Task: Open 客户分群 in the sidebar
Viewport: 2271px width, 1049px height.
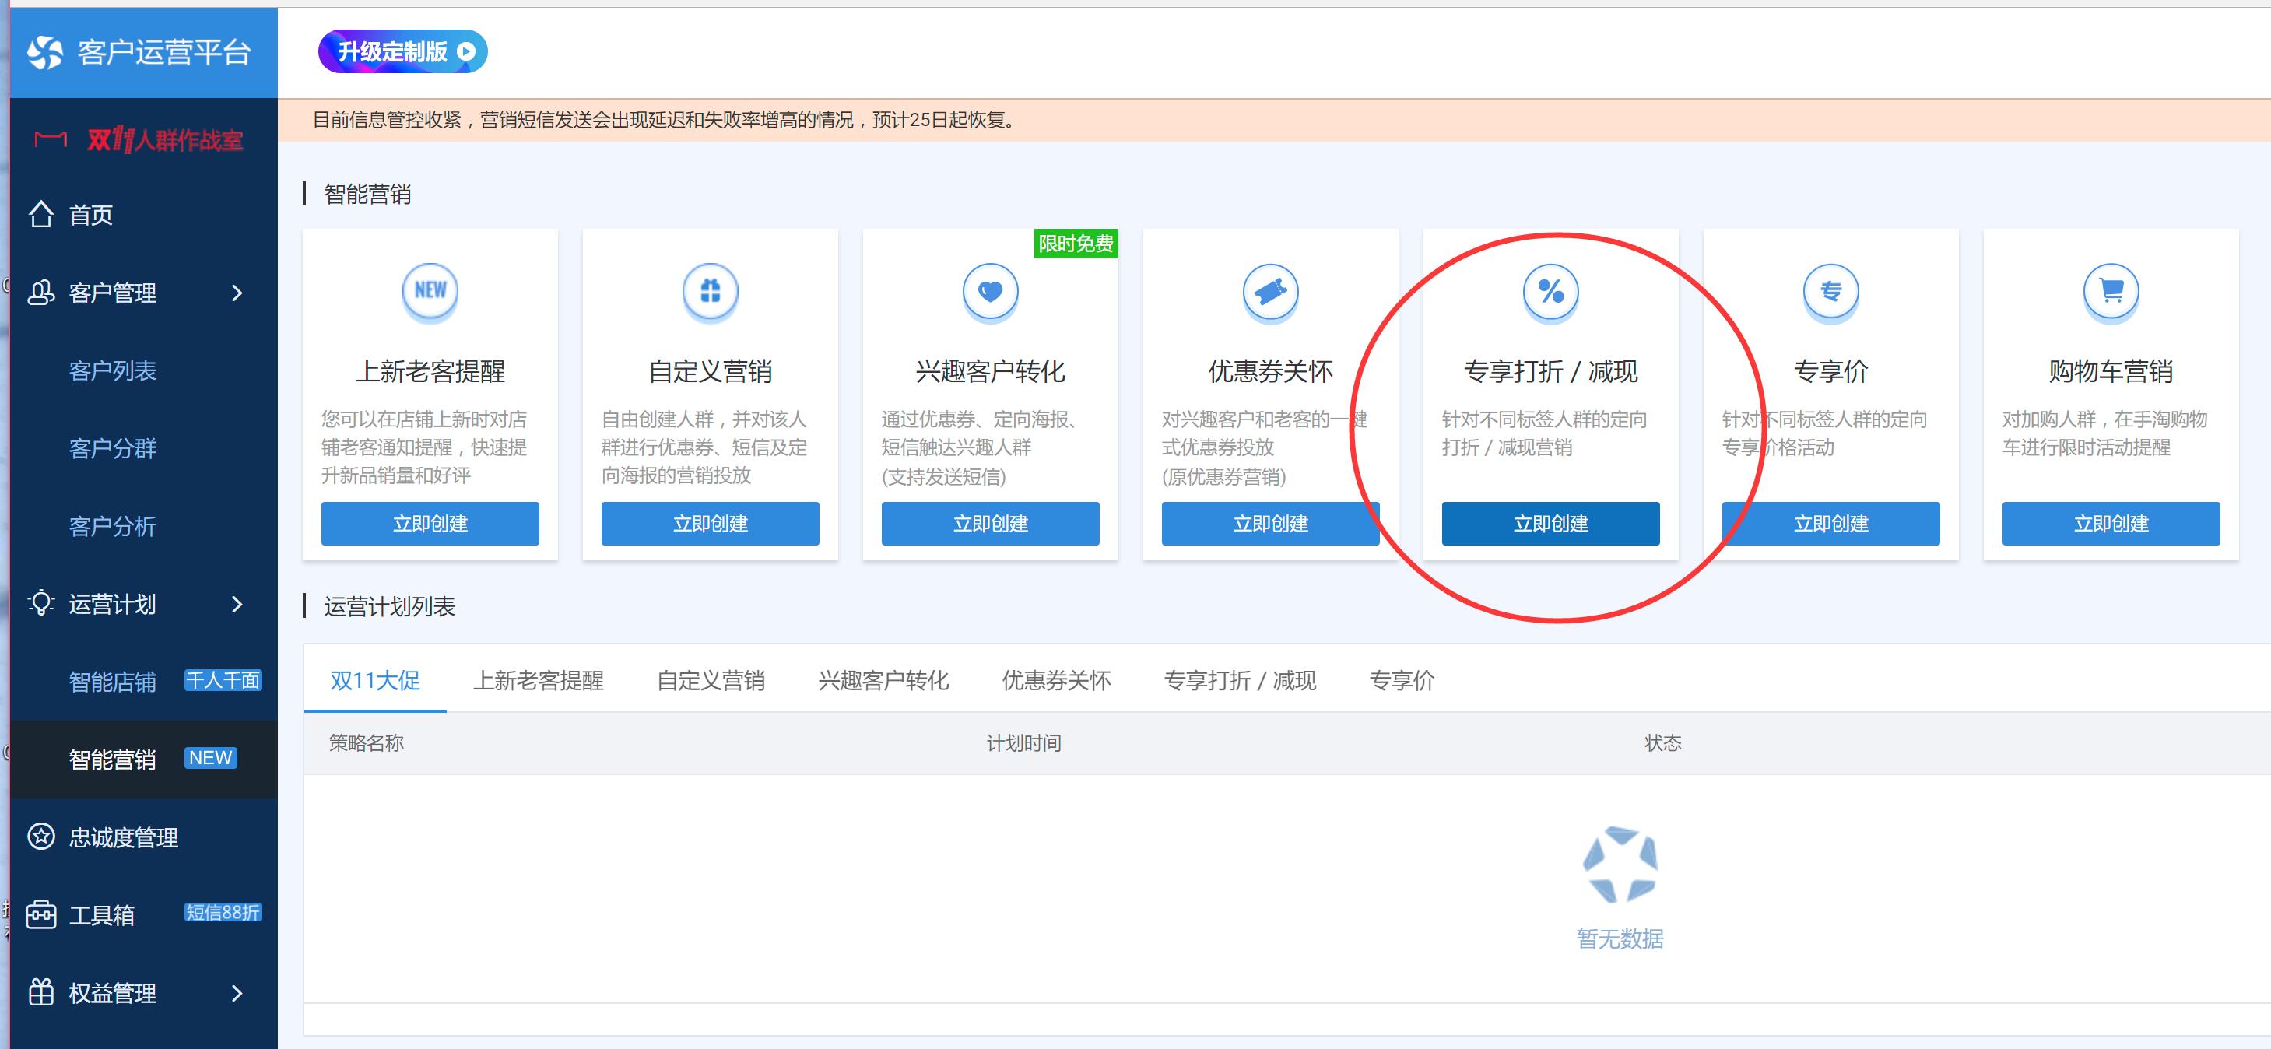Action: pyautogui.click(x=113, y=449)
